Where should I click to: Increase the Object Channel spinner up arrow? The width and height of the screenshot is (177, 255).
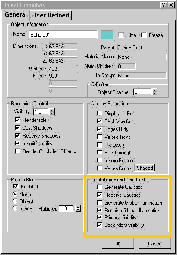pyautogui.click(x=155, y=91)
